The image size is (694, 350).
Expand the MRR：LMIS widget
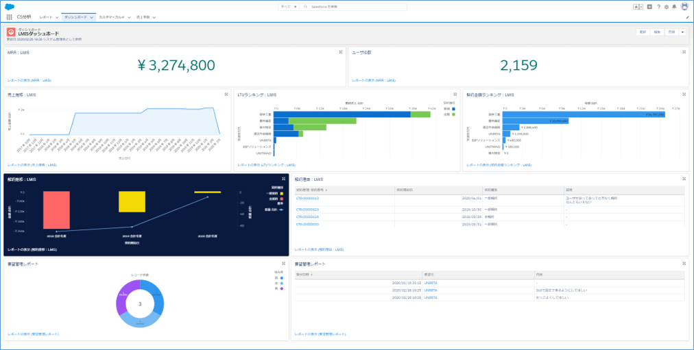pyautogui.click(x=341, y=52)
